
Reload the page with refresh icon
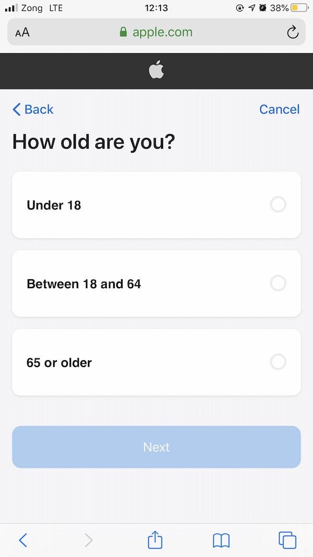(x=293, y=32)
